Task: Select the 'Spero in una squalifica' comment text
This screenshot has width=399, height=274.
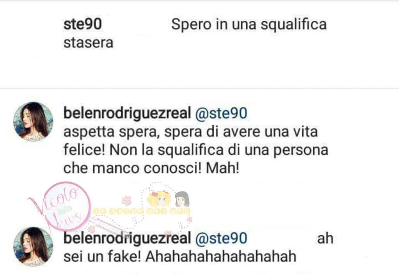Action: (249, 25)
